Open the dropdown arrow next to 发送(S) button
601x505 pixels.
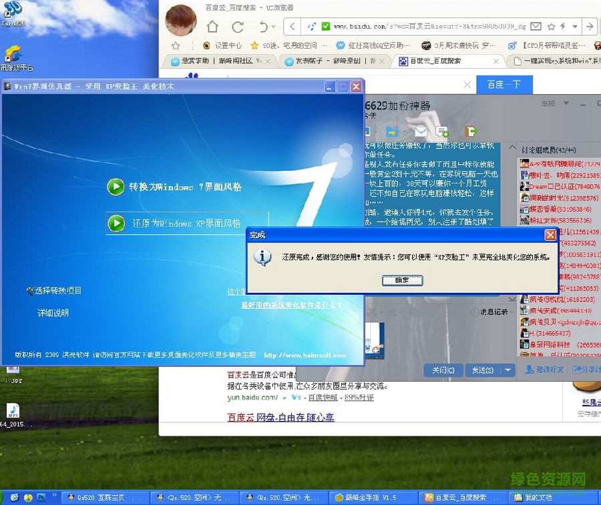(508, 371)
